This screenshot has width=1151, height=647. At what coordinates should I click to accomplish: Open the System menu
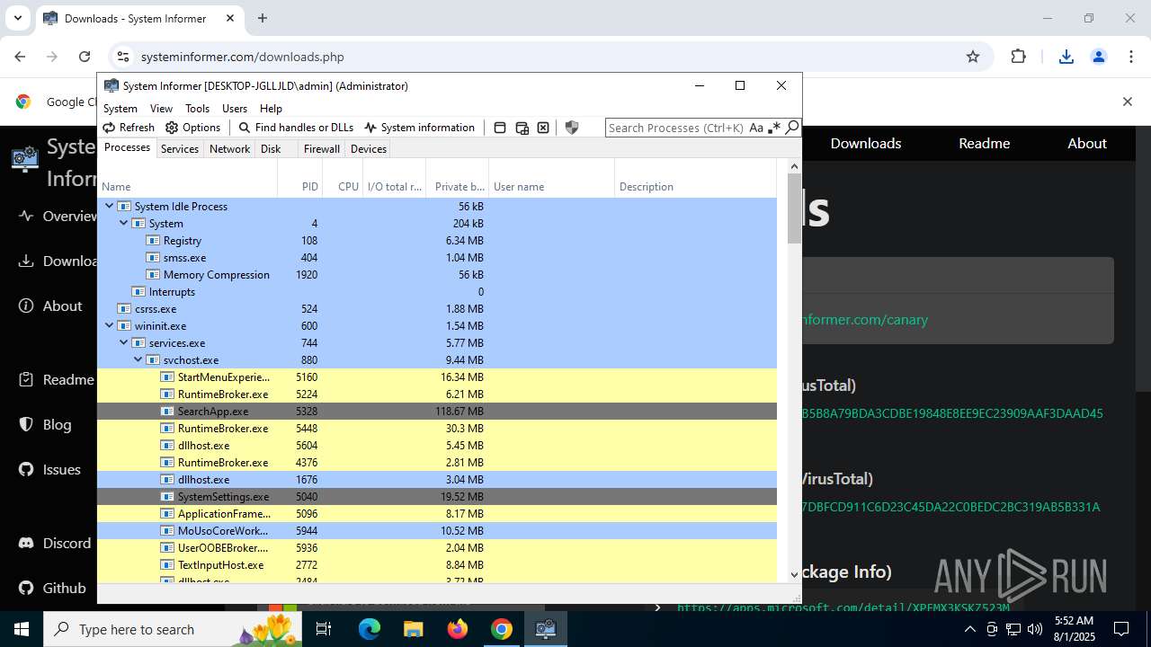click(120, 109)
